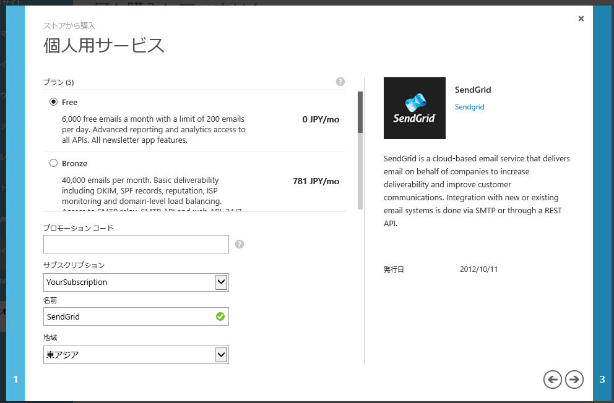Click the SendGrid logo image
This screenshot has width=614, height=403.
(x=414, y=108)
